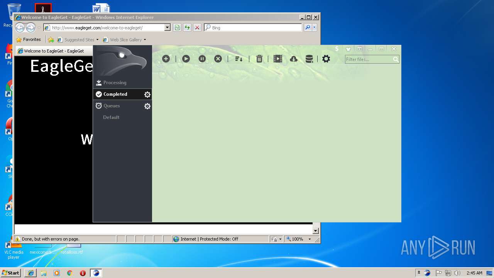Select the Welcome to EagleGet browser tab
The image size is (494, 278).
pos(54,51)
